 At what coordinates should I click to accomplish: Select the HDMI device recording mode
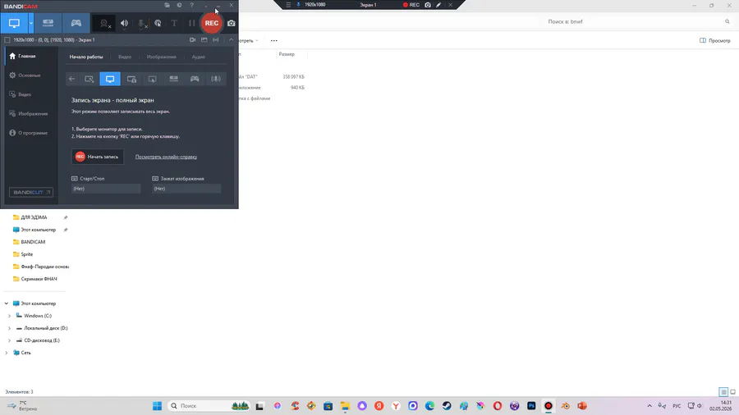click(48, 23)
